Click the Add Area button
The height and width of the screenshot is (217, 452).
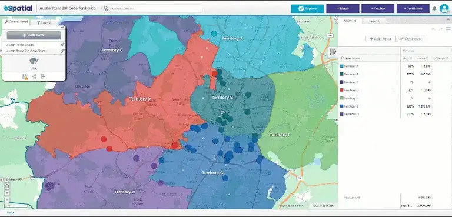[x=380, y=39]
